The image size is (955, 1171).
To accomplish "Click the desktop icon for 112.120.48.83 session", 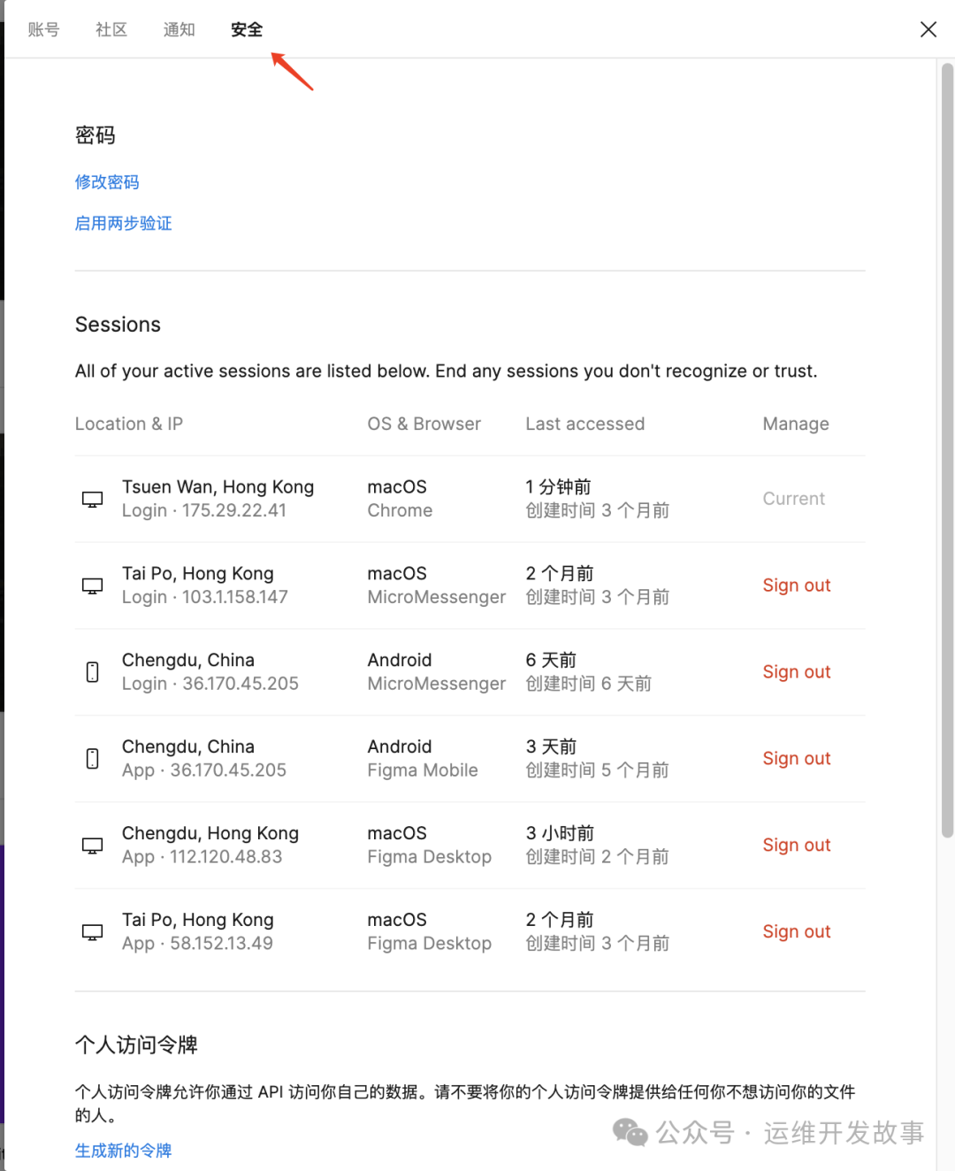I will [92, 846].
